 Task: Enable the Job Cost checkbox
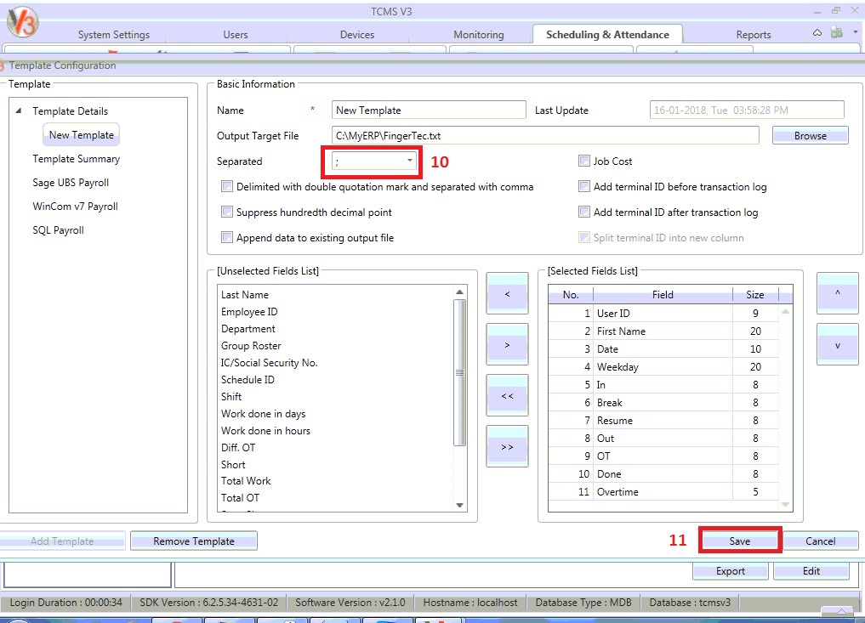coord(584,161)
